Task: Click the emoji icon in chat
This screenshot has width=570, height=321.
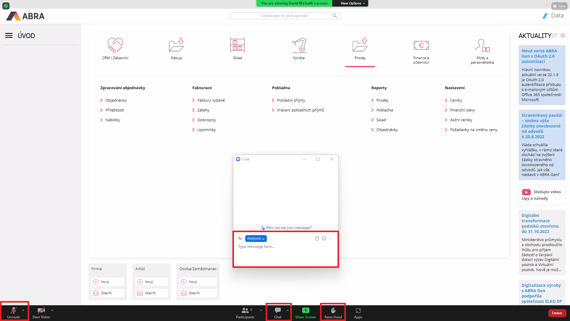Action: (x=324, y=238)
